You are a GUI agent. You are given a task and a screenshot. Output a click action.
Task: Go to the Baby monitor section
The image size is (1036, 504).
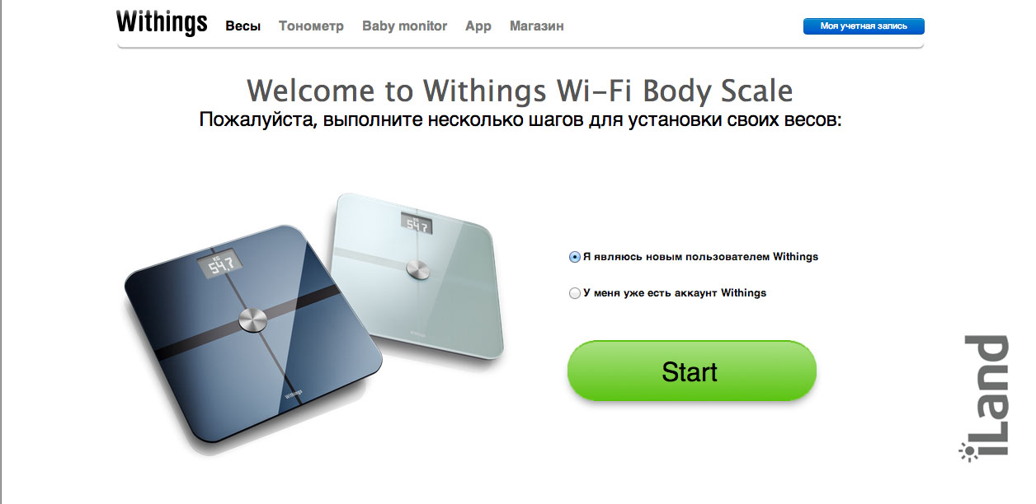(x=404, y=26)
